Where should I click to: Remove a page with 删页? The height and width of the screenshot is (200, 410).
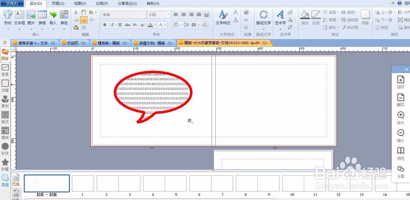click(401, 100)
